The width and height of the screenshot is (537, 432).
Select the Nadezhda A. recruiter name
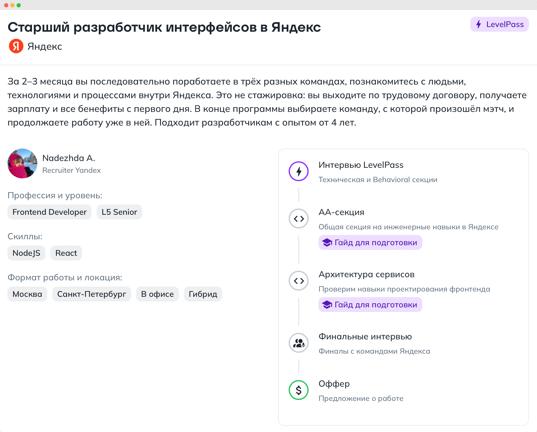click(x=69, y=158)
